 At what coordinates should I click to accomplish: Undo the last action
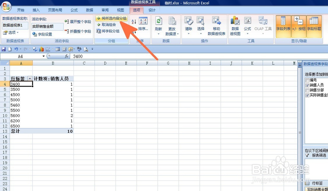click(16, 49)
